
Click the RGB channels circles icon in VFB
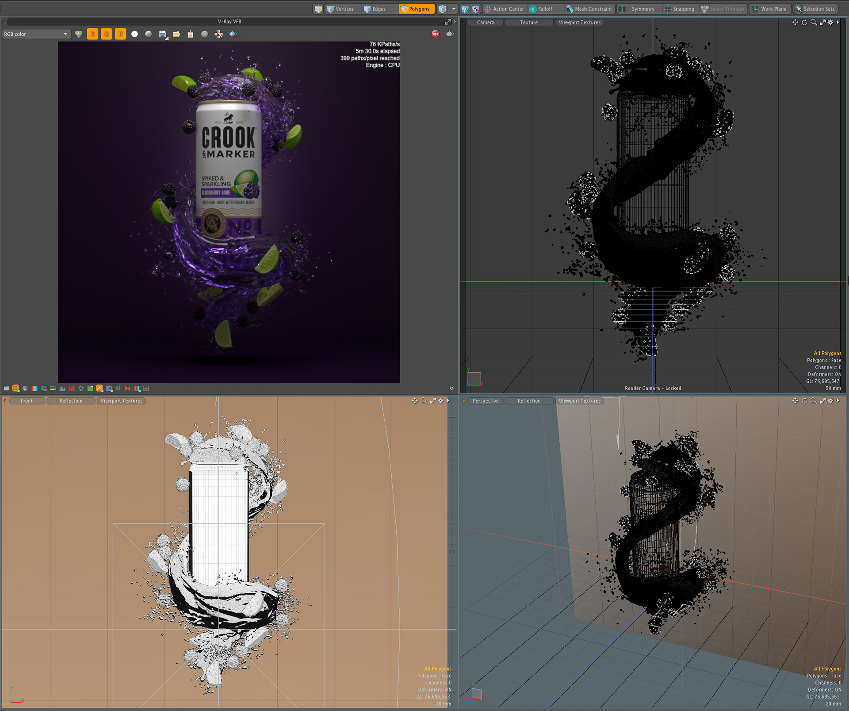tap(79, 34)
